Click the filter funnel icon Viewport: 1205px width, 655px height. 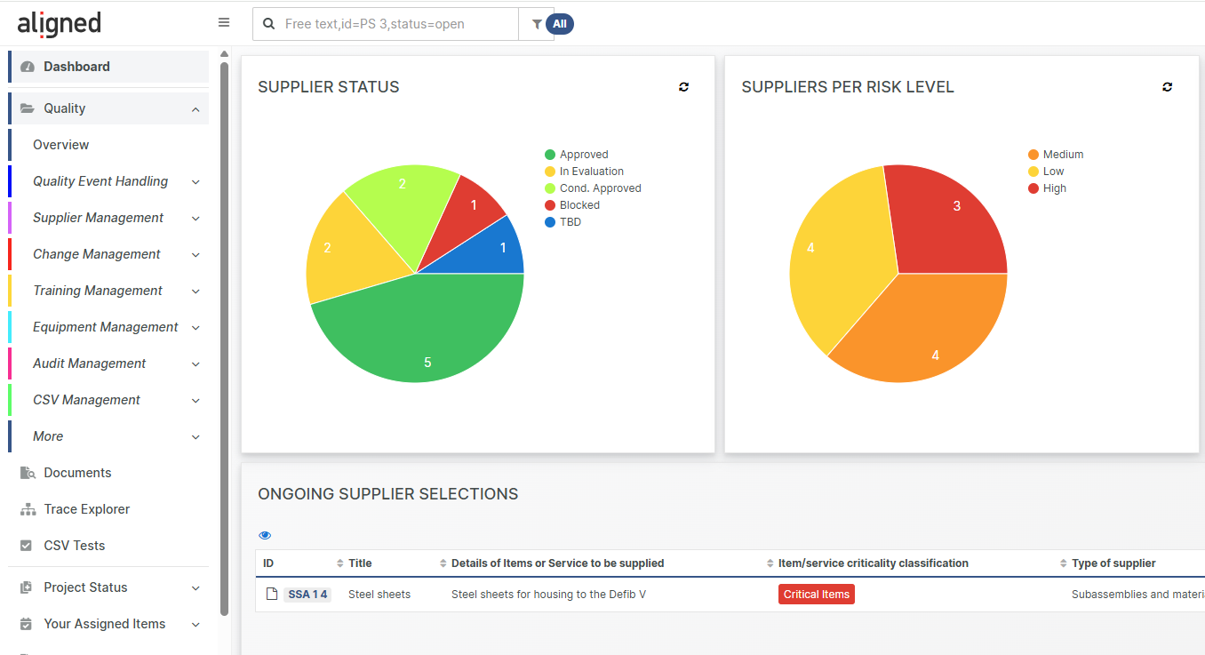click(x=537, y=25)
